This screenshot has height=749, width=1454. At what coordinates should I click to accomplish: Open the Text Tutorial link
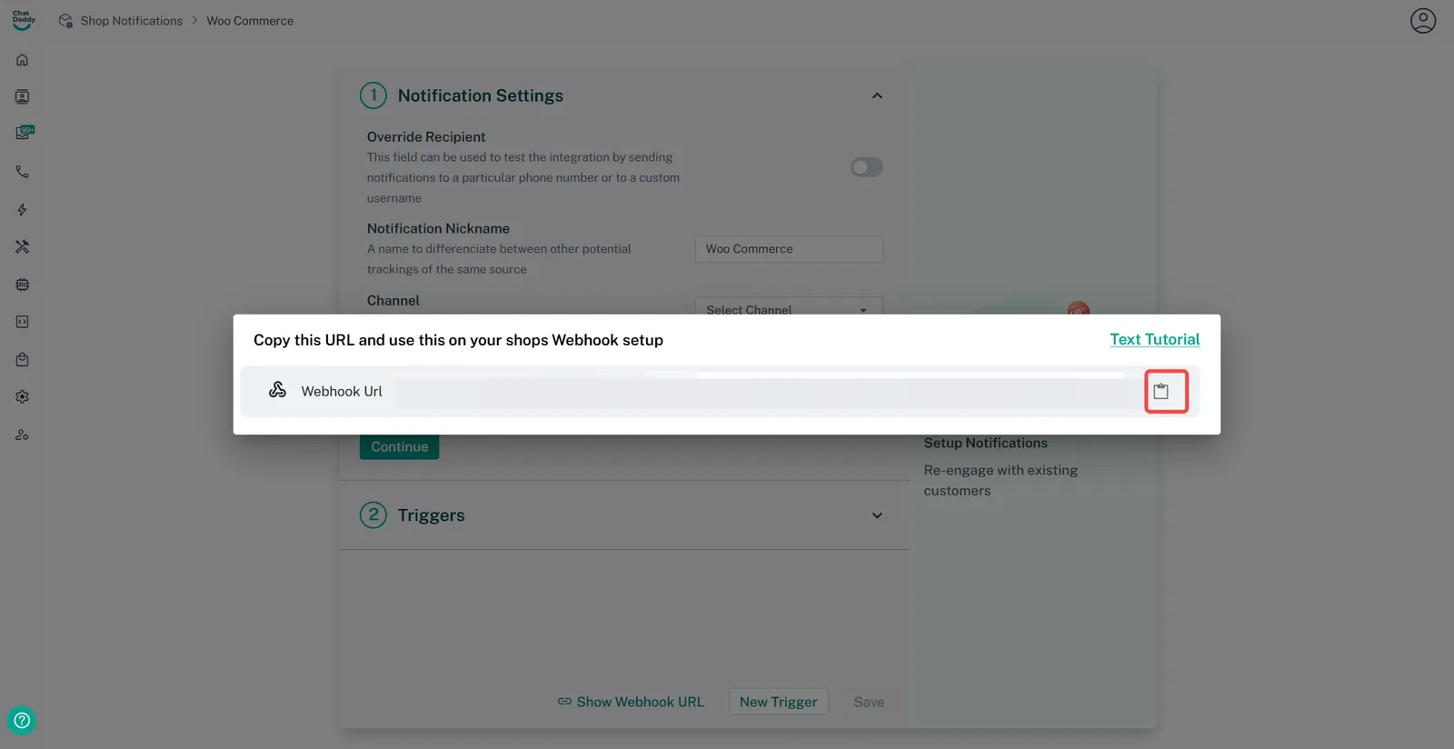pyautogui.click(x=1154, y=339)
